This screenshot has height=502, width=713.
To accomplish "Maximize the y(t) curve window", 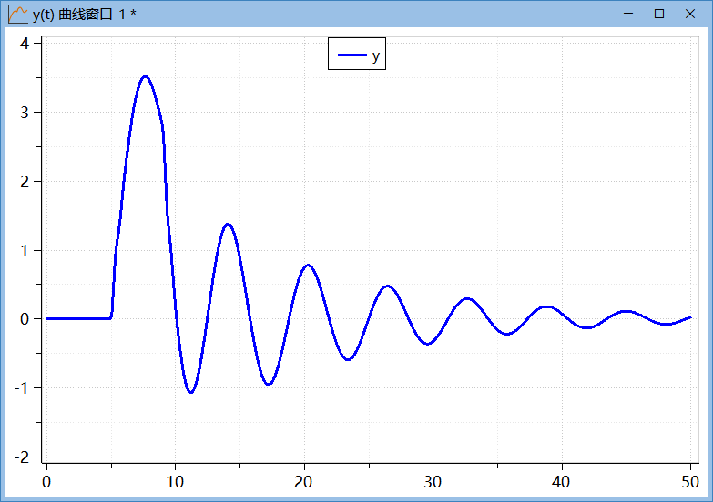I will 659,14.
